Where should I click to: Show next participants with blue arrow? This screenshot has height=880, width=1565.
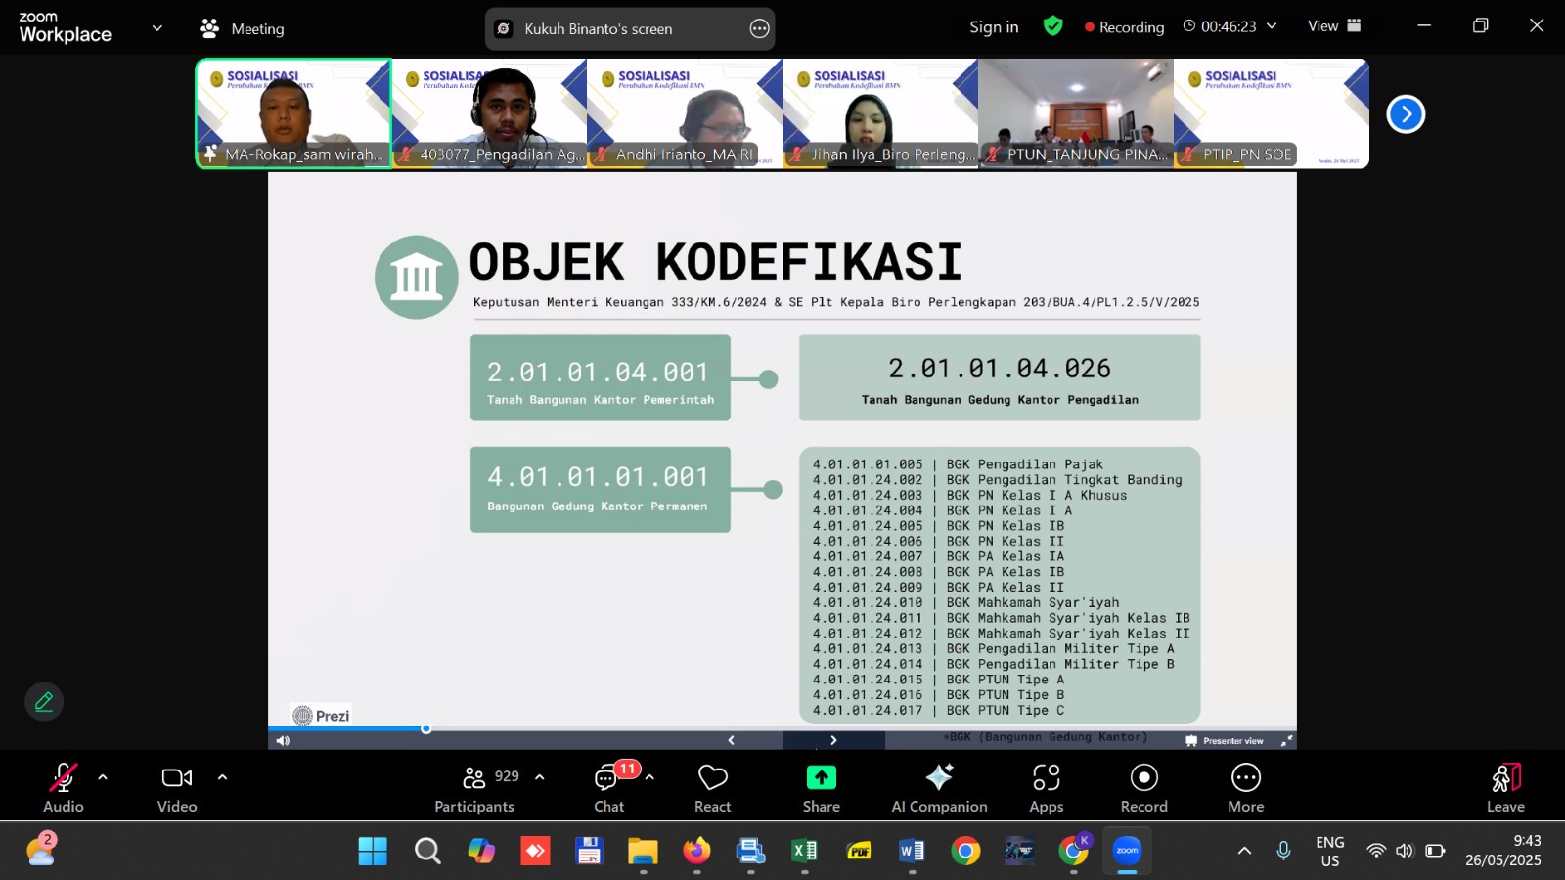coord(1406,114)
